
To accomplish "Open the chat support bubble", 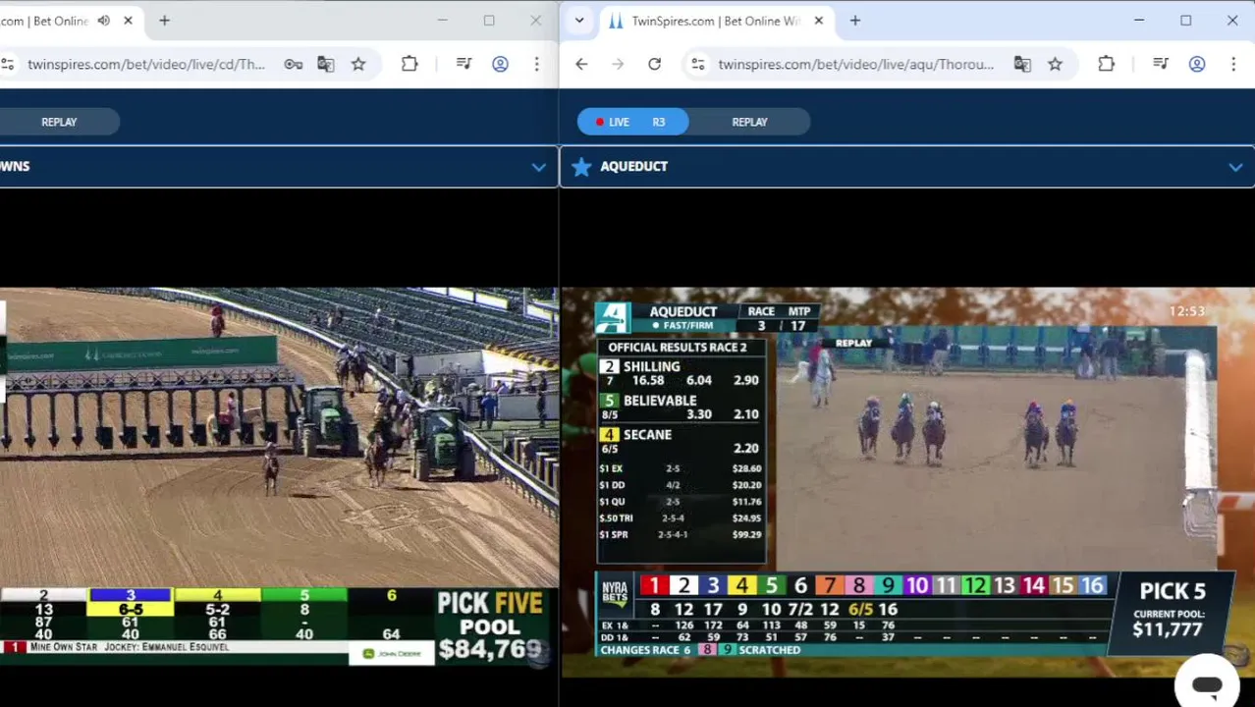I will 1207,684.
